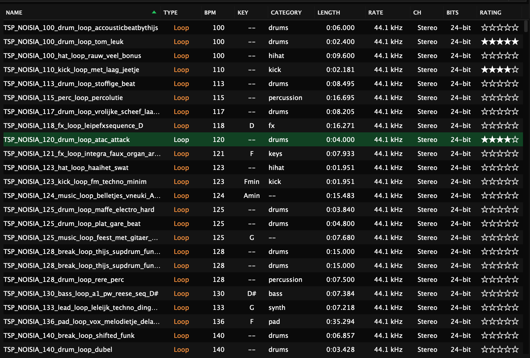This screenshot has width=530, height=358.
Task: Click the rating stars of kick_loop_met_laag_jeetje
Action: [x=500, y=70]
